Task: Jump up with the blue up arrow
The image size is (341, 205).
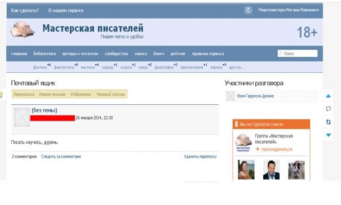Action: click(x=329, y=96)
